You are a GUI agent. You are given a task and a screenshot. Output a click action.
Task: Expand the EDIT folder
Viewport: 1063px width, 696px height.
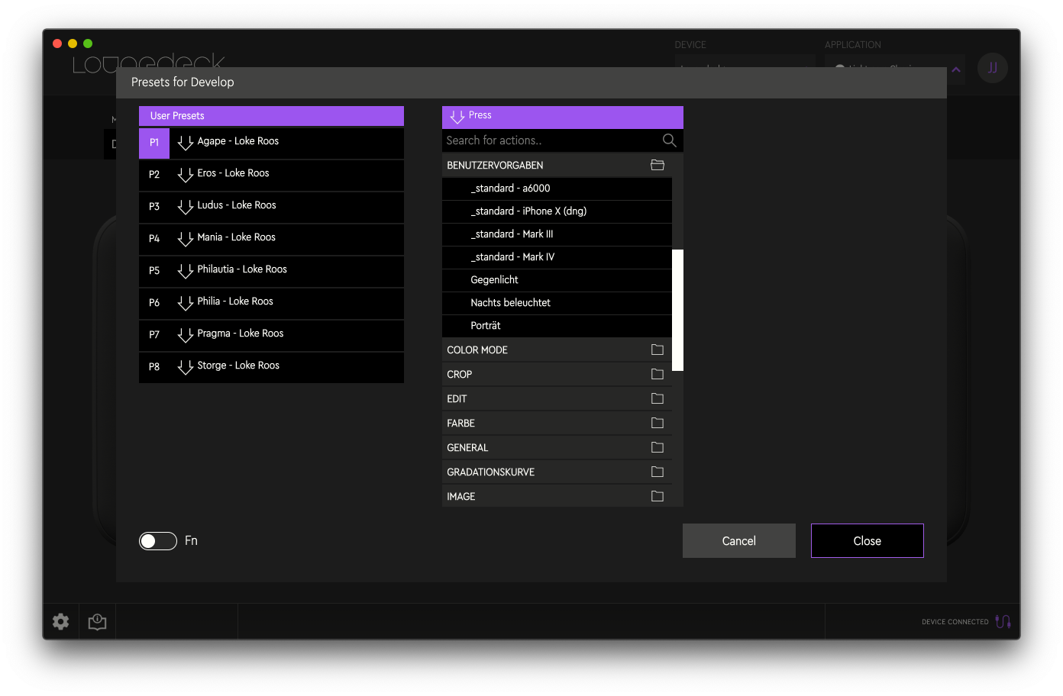coord(658,398)
